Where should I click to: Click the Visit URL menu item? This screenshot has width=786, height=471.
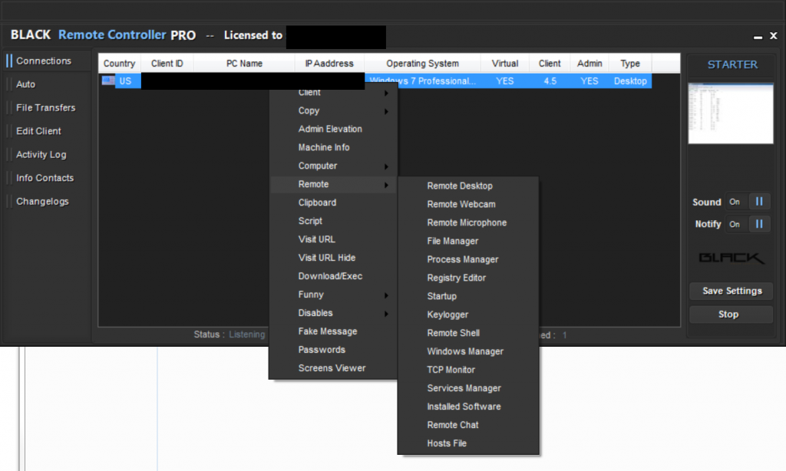click(x=333, y=239)
